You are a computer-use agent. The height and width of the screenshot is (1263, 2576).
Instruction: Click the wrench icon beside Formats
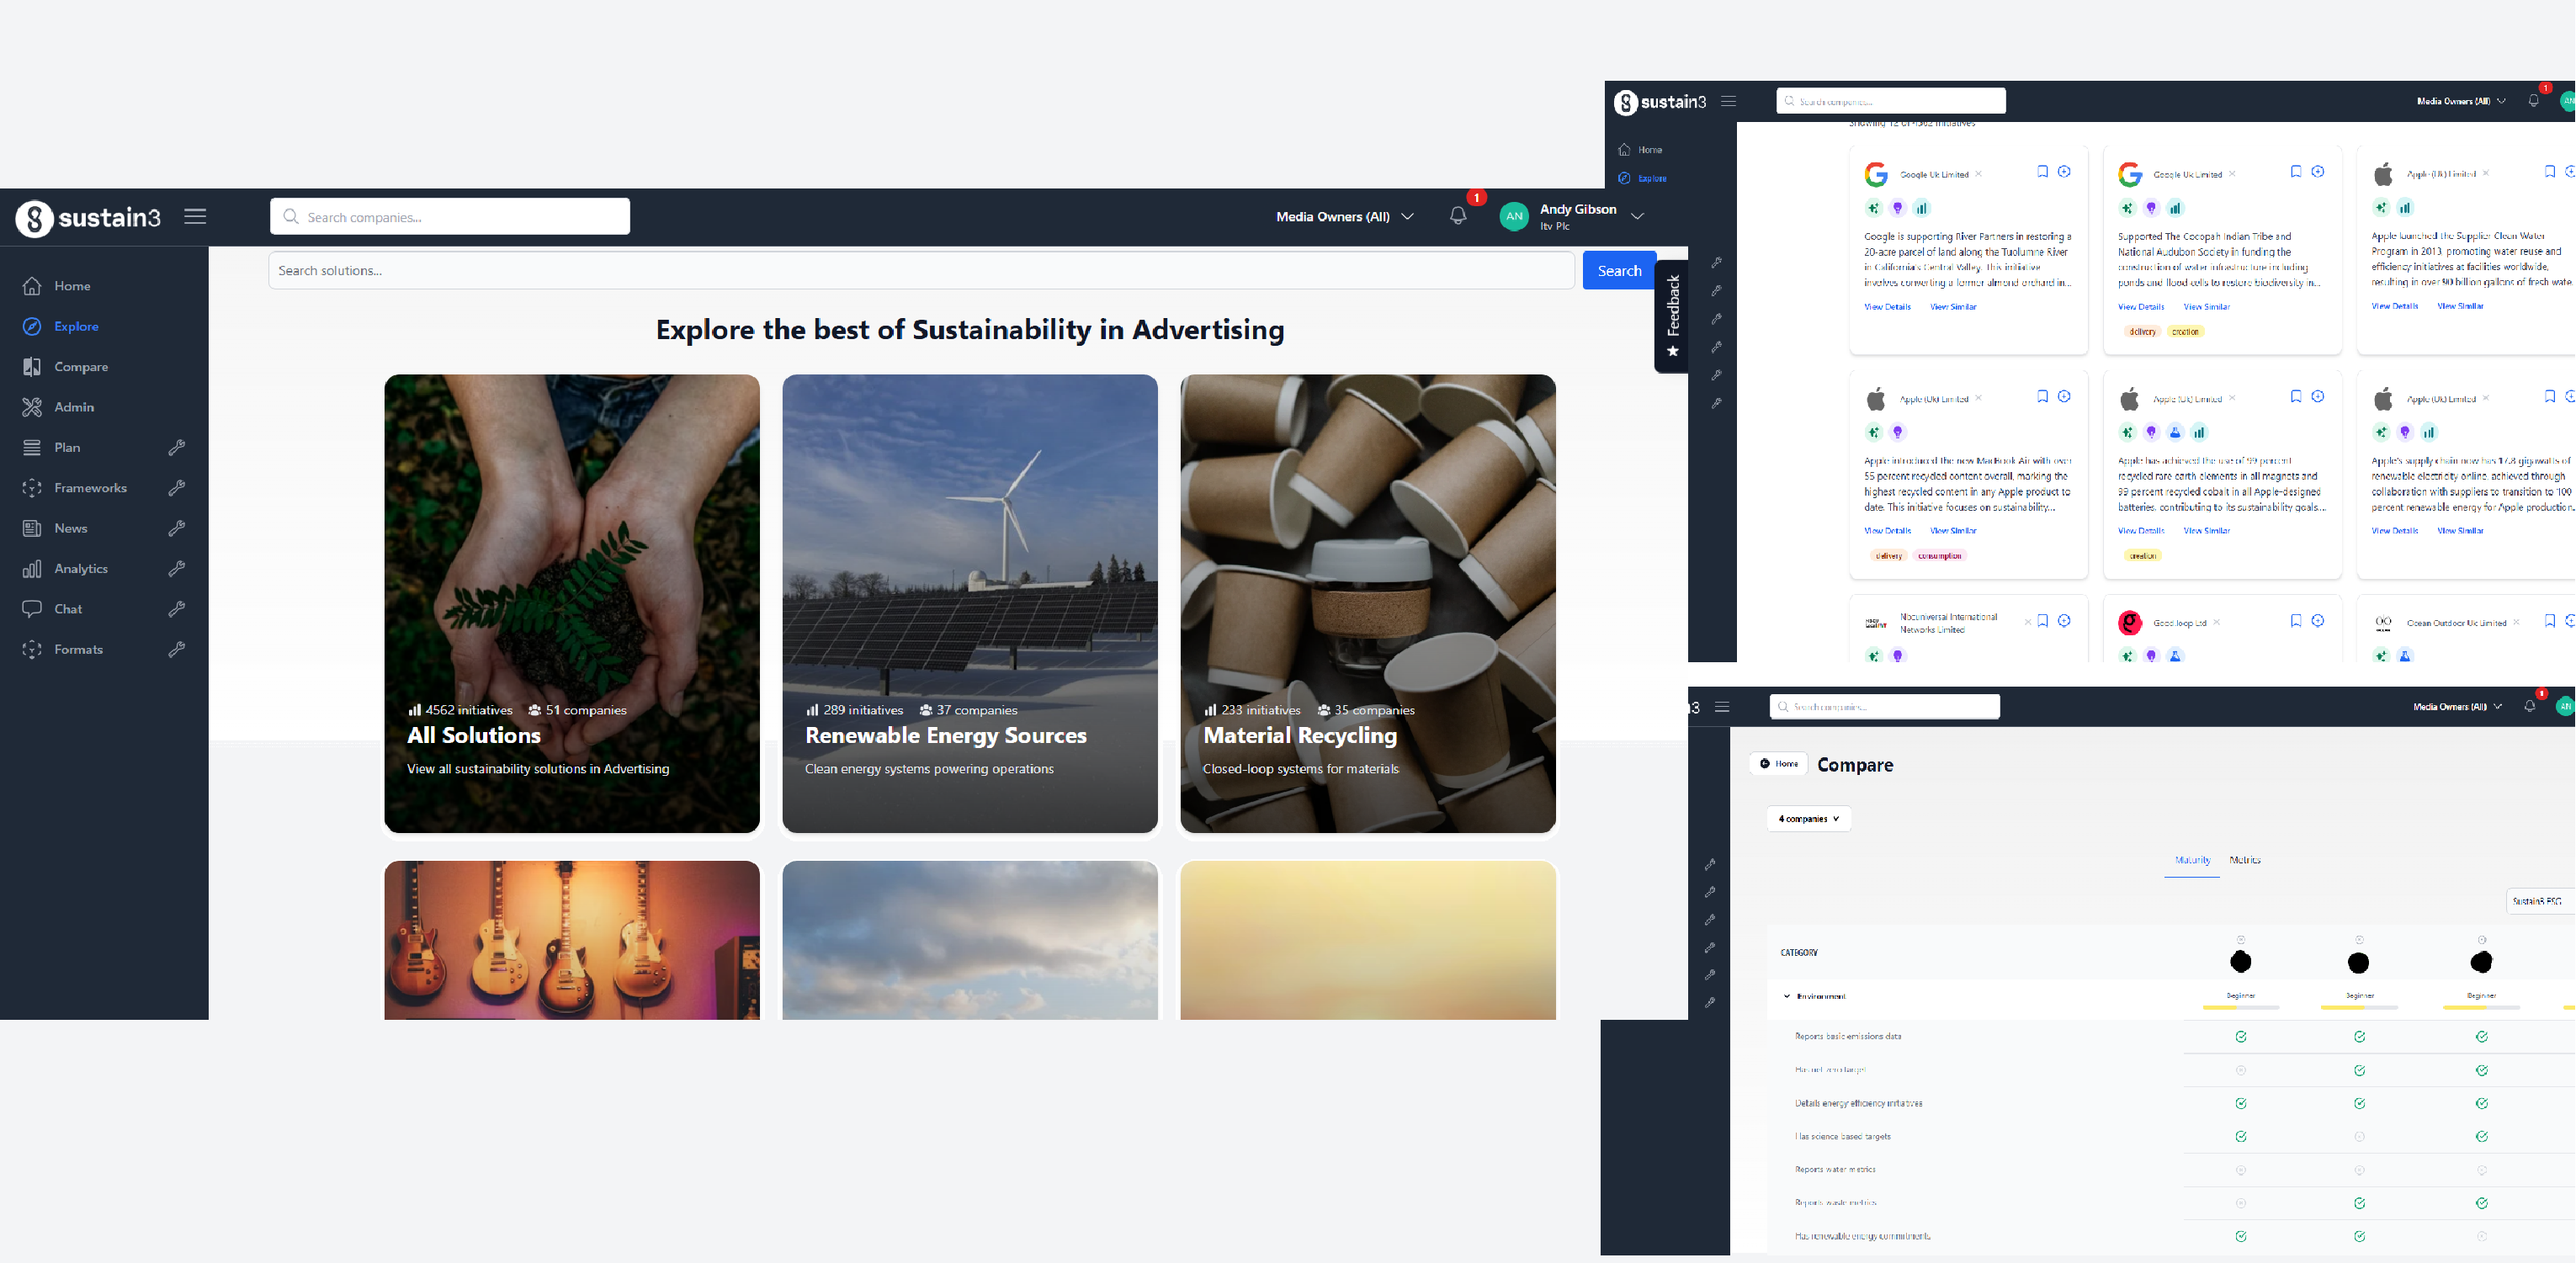pyautogui.click(x=177, y=649)
